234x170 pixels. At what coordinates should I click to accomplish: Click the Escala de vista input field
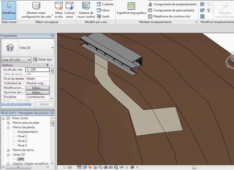pos(37,70)
